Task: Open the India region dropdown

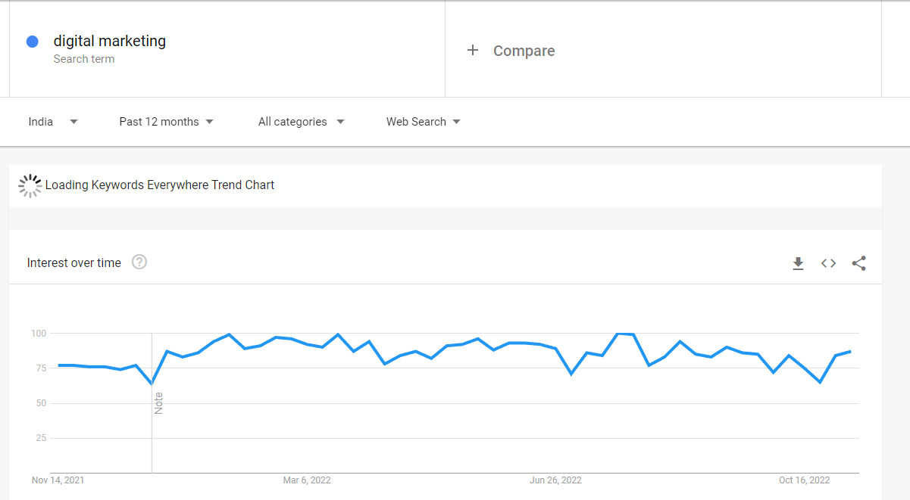Action: [x=53, y=122]
